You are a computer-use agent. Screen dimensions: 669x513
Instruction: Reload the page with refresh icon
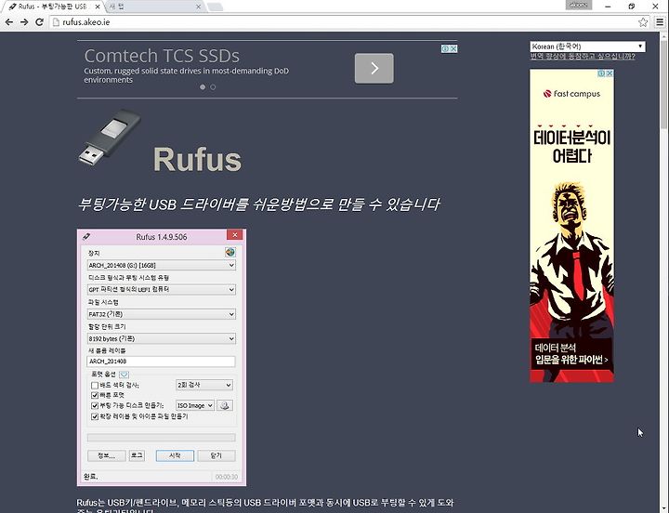coord(39,22)
